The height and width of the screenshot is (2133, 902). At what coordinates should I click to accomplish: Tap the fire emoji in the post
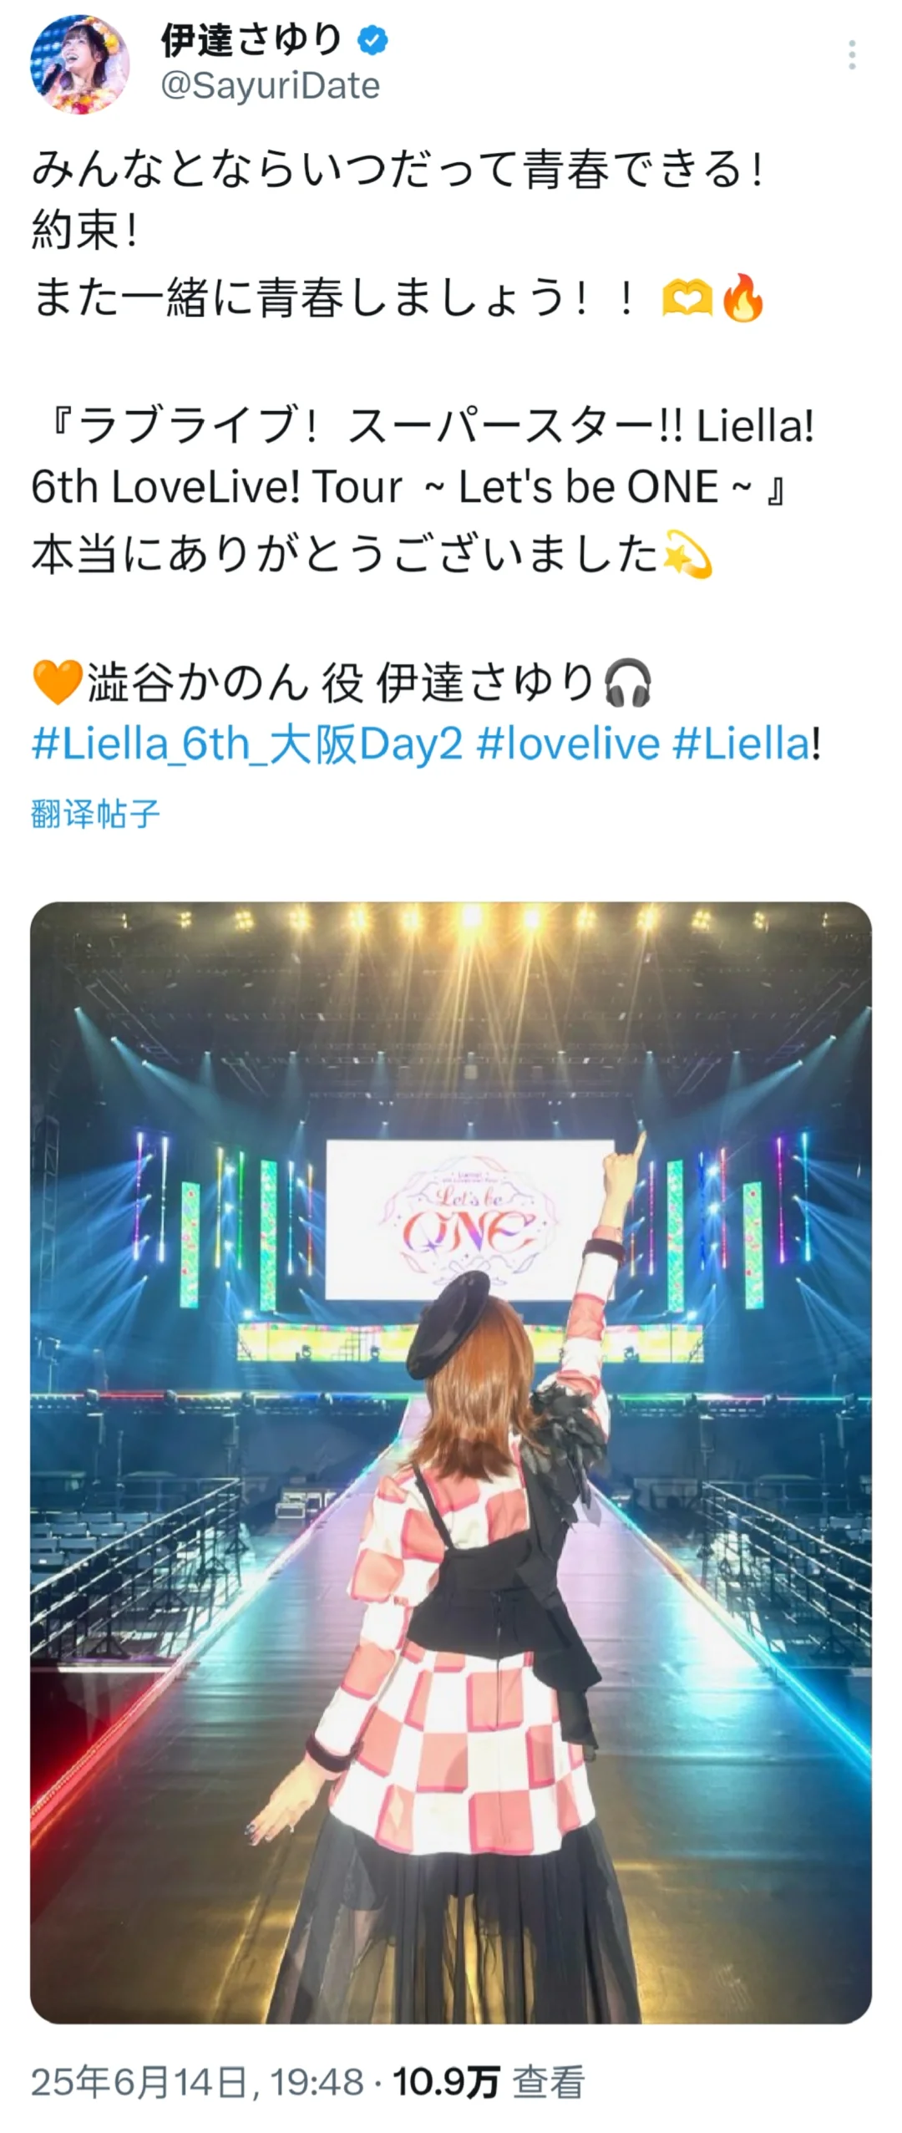click(x=742, y=298)
